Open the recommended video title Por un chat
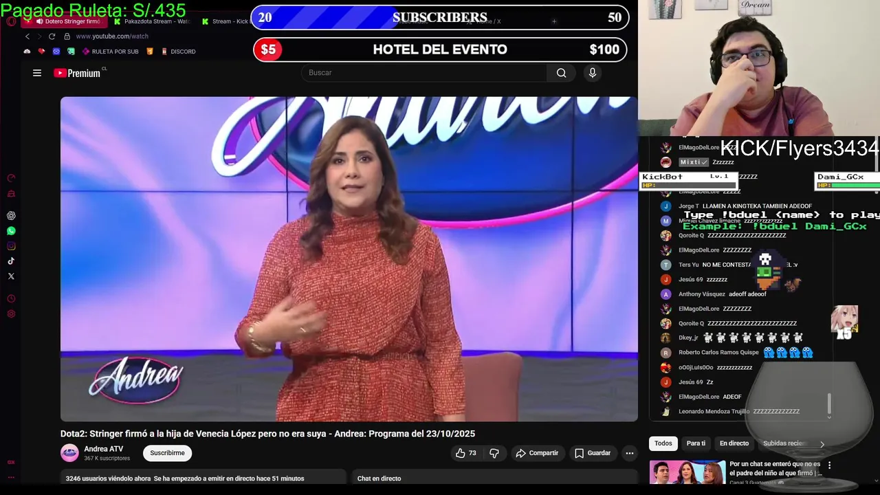 coord(775,468)
